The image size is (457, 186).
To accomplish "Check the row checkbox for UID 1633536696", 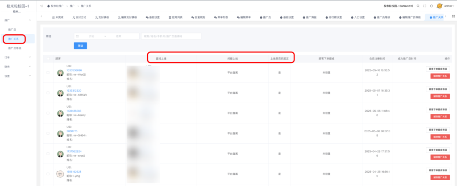I will point(48,73).
